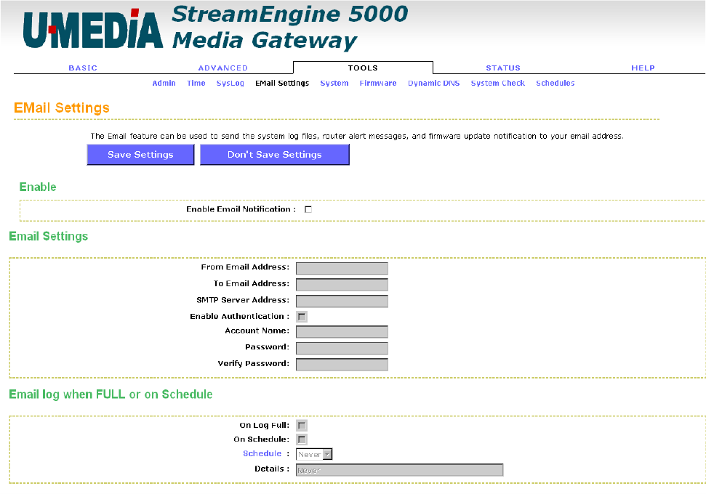Open the Schedules page
Image resolution: width=706 pixels, height=494 pixels.
pos(555,84)
